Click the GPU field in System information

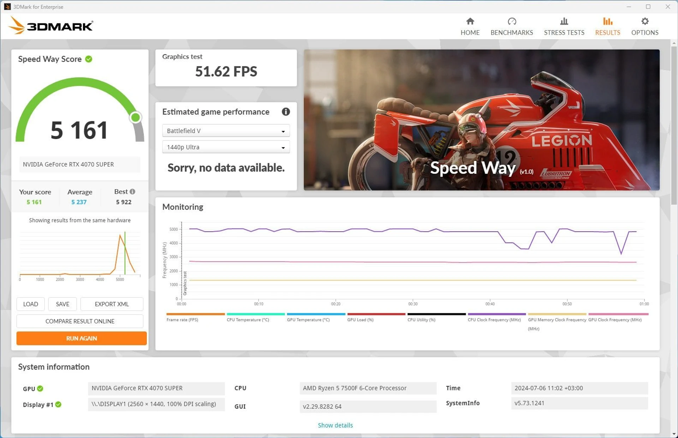[156, 388]
